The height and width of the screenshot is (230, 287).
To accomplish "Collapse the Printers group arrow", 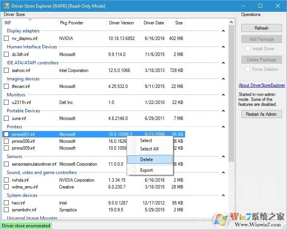I will (223, 127).
